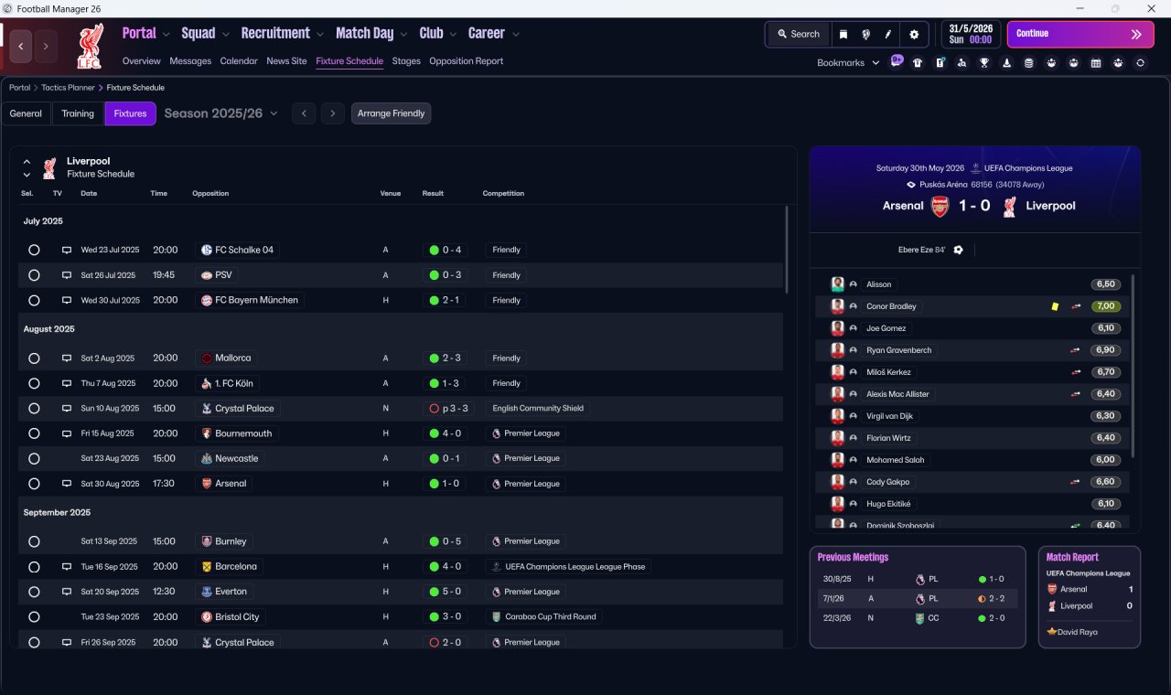Click the shirt icon in bookmarks bar

pyautogui.click(x=918, y=63)
